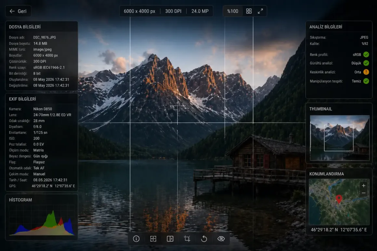Select the Crop tool

pyautogui.click(x=187, y=239)
